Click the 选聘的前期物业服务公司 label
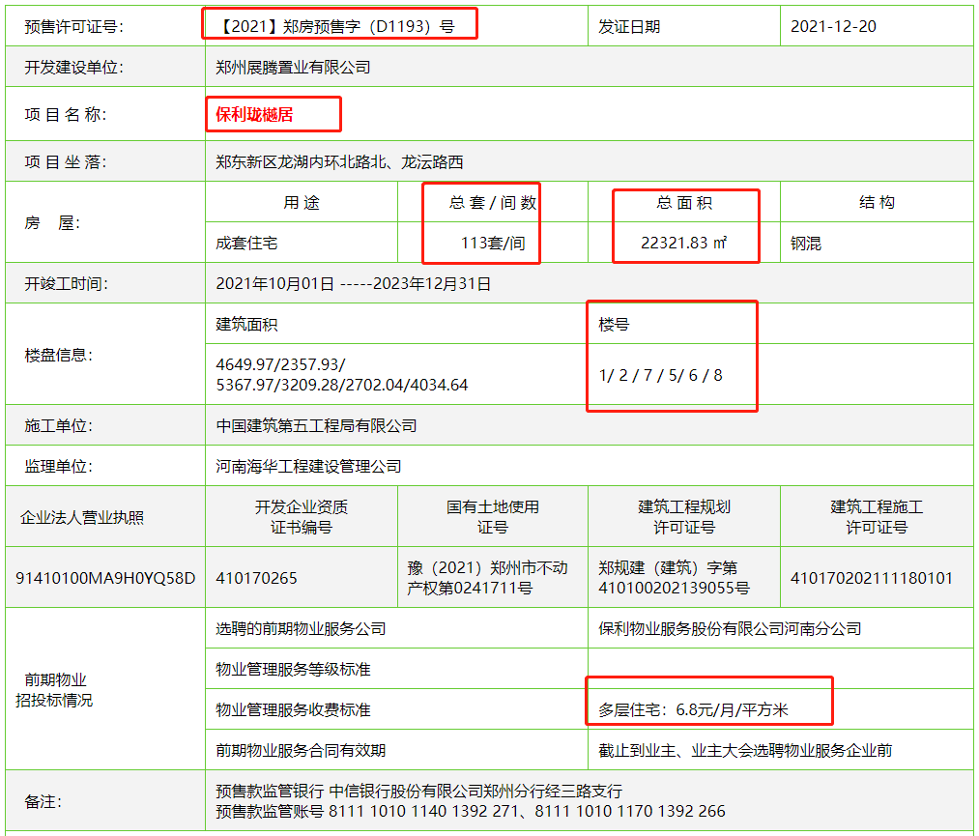 click(301, 628)
